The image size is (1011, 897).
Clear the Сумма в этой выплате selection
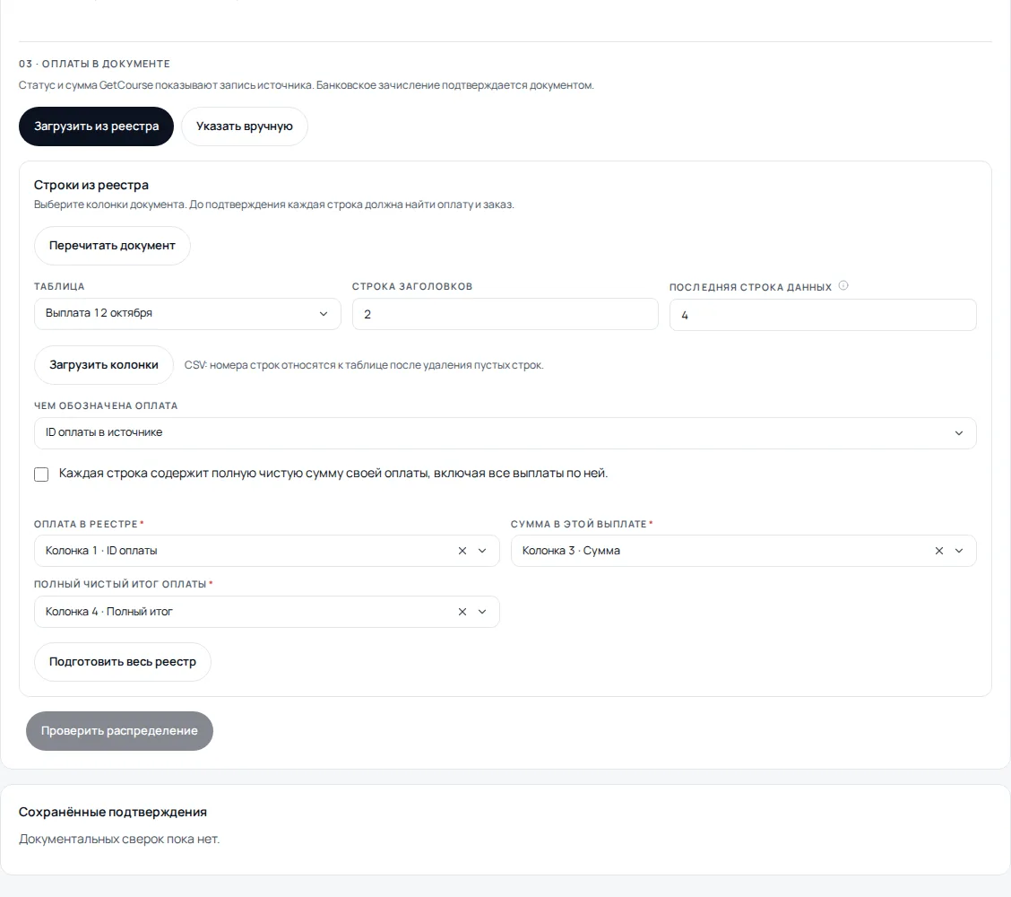(938, 551)
